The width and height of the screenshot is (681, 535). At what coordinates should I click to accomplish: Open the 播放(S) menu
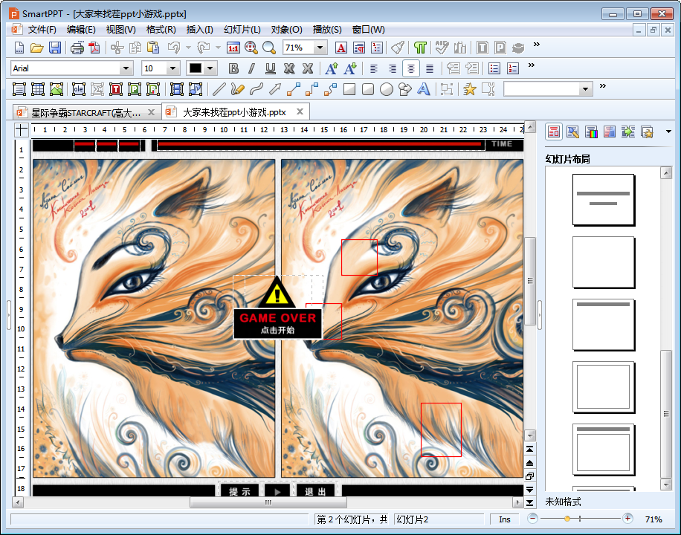[x=327, y=30]
